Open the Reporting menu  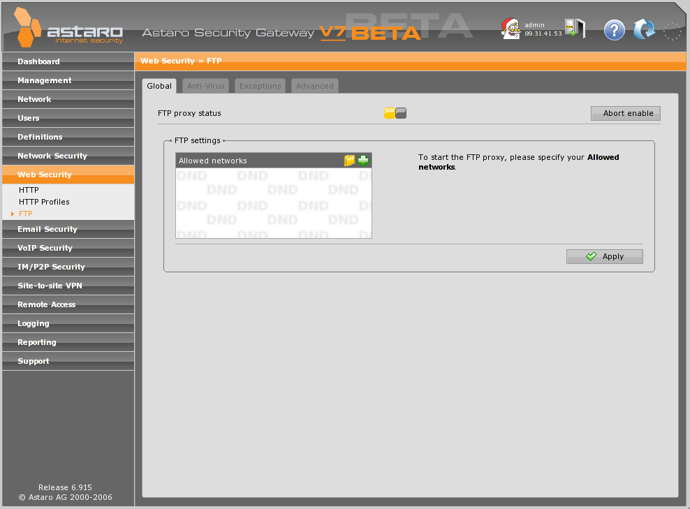[x=68, y=343]
